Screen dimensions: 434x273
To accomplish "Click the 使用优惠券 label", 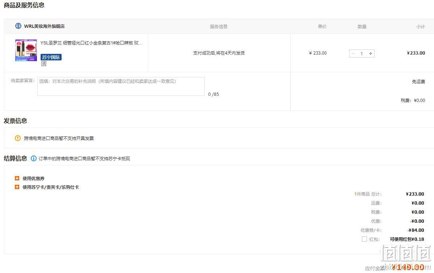I will tap(33, 179).
